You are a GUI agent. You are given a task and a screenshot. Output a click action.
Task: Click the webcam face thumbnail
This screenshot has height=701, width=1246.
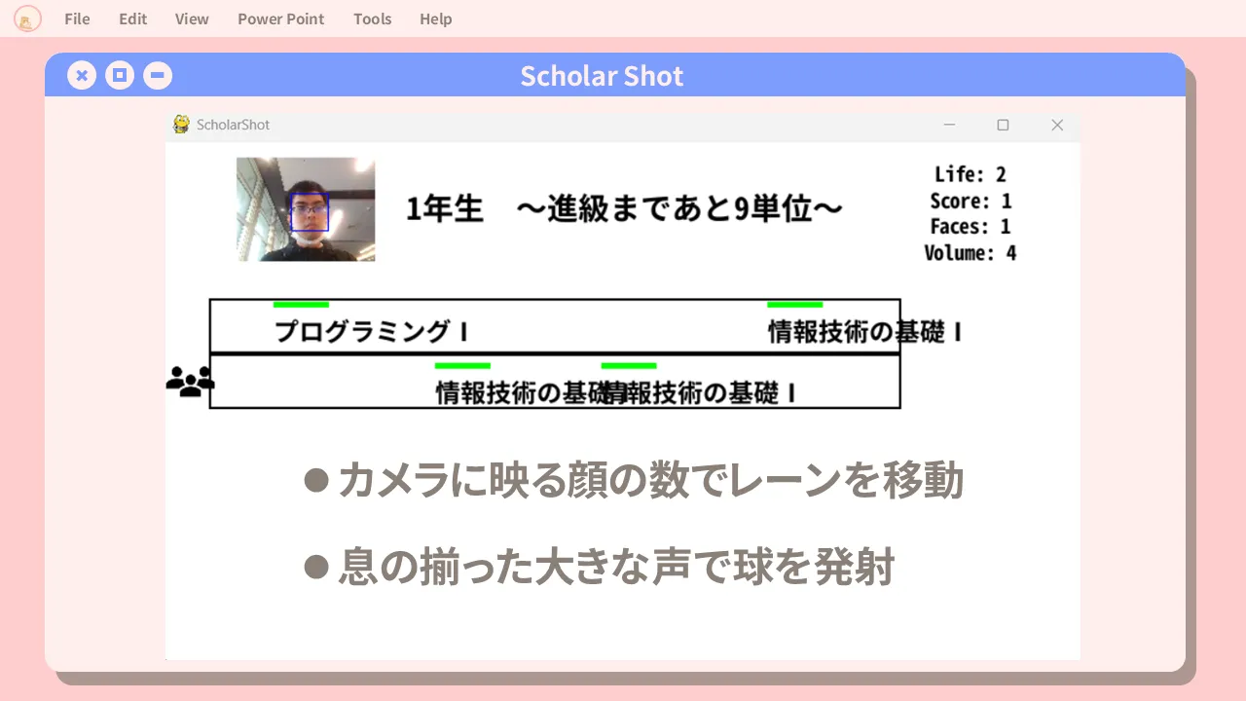(x=306, y=209)
